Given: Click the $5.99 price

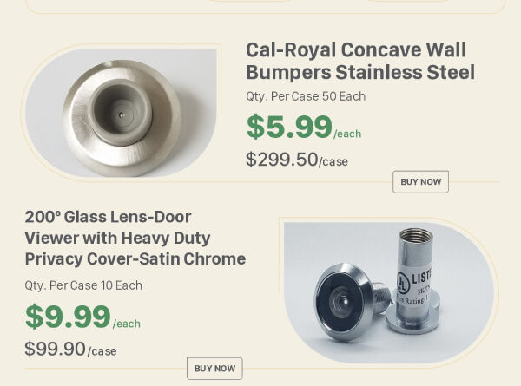Looking at the screenshot, I should point(289,128).
